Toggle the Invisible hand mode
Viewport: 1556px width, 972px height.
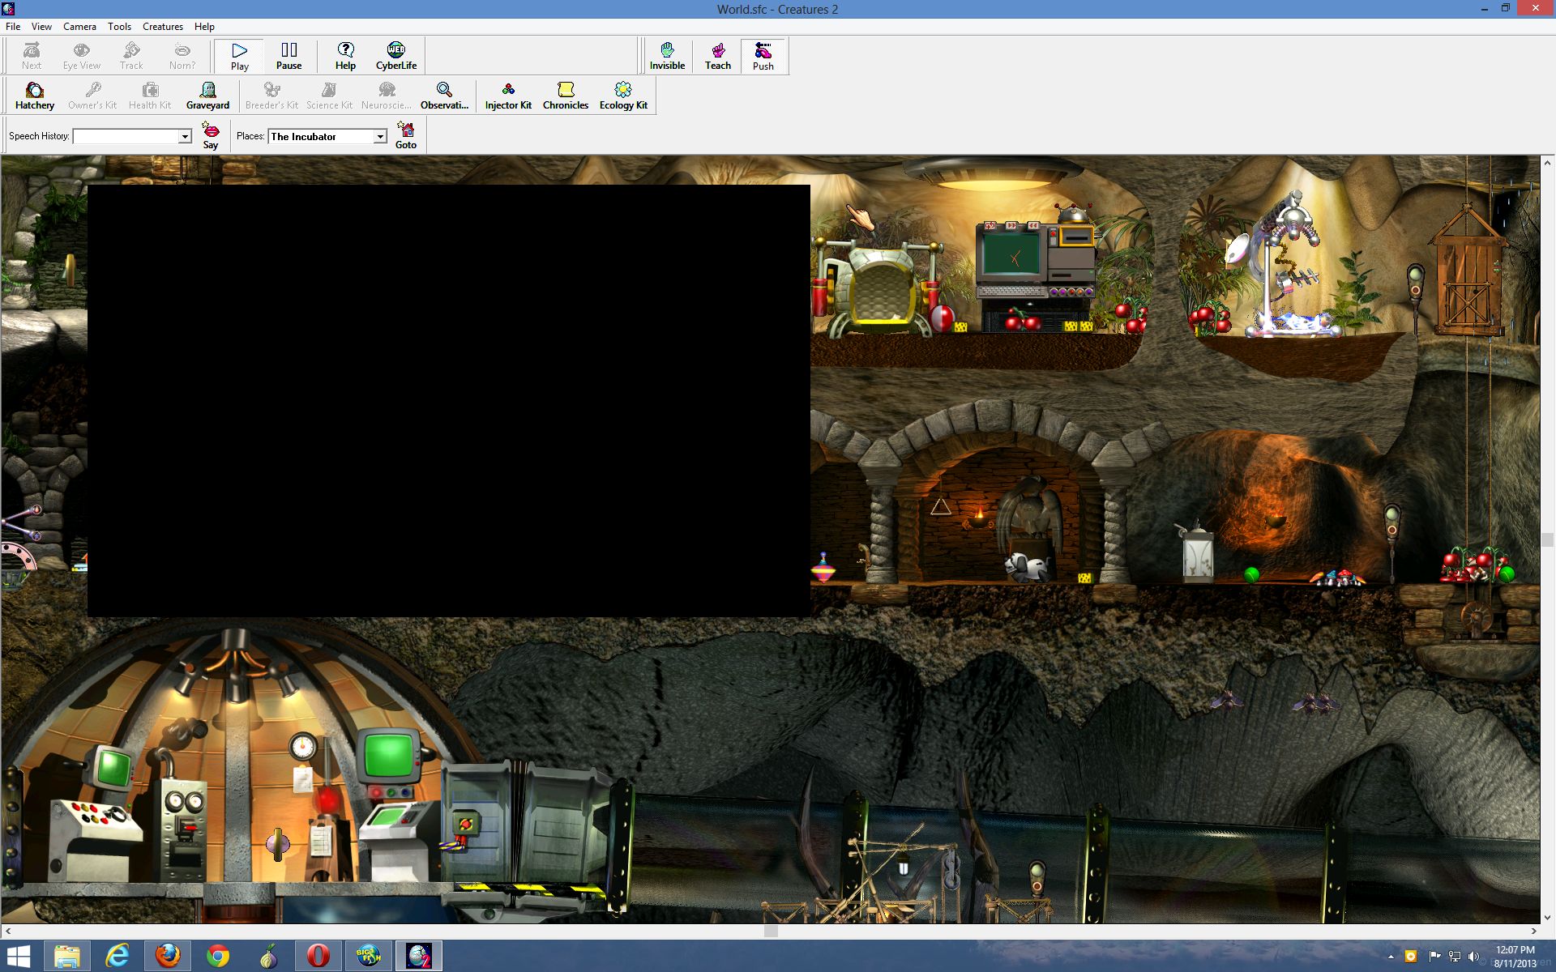(667, 56)
